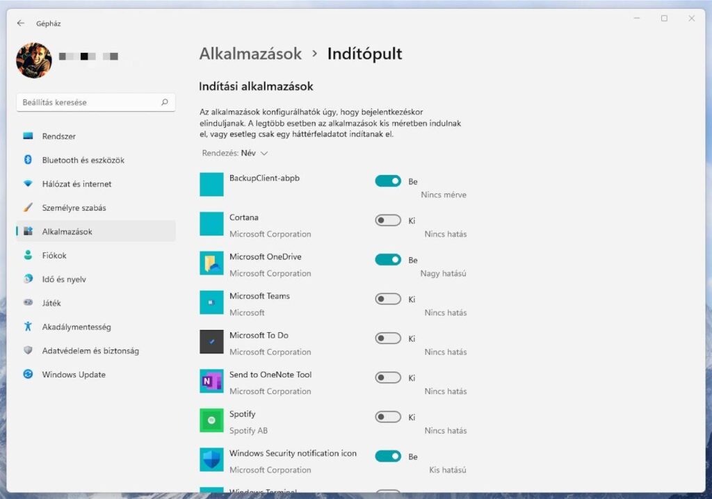Screen dimensions: 712x499
Task: Click the Akadálymentesség accessibility icon
Action: [x=28, y=327]
